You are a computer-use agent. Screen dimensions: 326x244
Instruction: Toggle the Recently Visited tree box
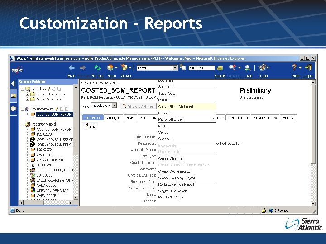coord(23,124)
